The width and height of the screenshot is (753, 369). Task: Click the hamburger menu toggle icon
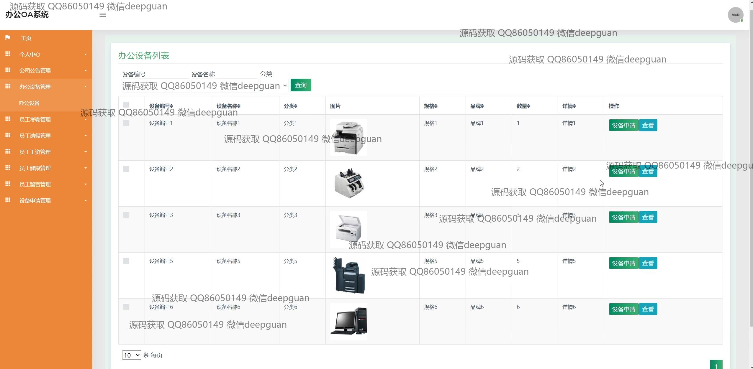[x=103, y=15]
